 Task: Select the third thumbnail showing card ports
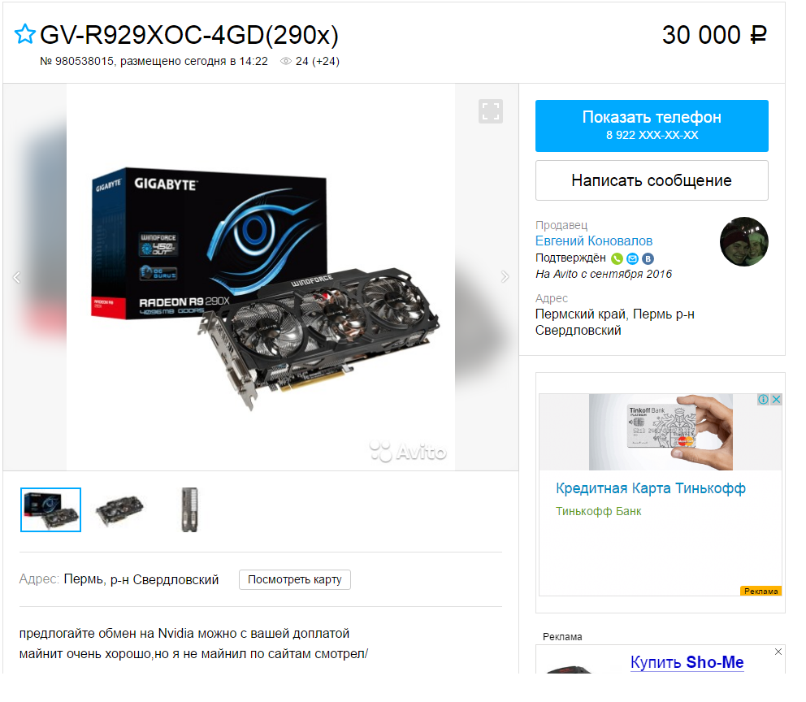click(189, 509)
